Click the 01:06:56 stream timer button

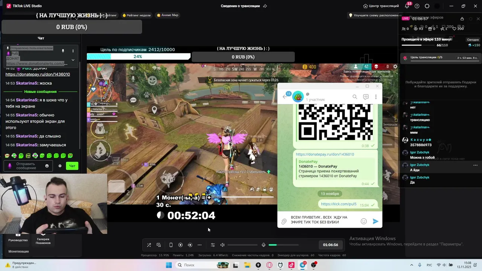tap(331, 245)
